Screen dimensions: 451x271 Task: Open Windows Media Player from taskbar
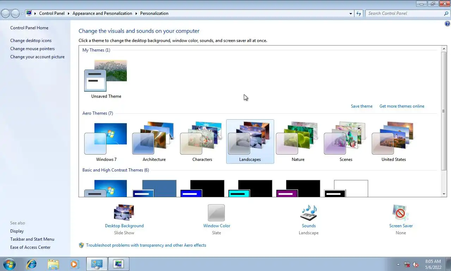coord(74,264)
